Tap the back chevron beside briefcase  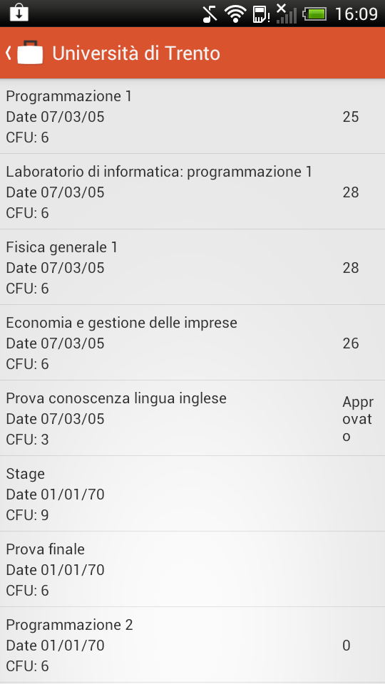click(9, 53)
